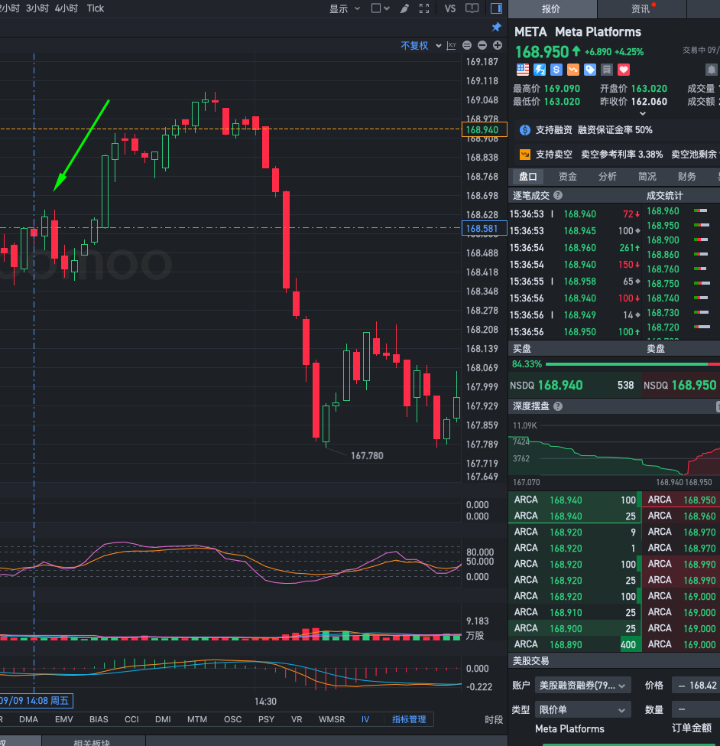
Task: Click the 15:36:54 trade of 261 shares
Action: (x=575, y=248)
